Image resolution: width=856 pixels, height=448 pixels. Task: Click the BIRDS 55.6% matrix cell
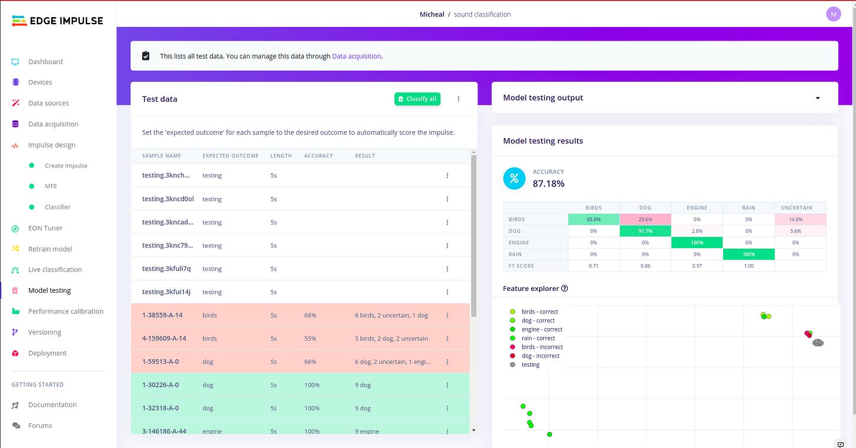(594, 219)
